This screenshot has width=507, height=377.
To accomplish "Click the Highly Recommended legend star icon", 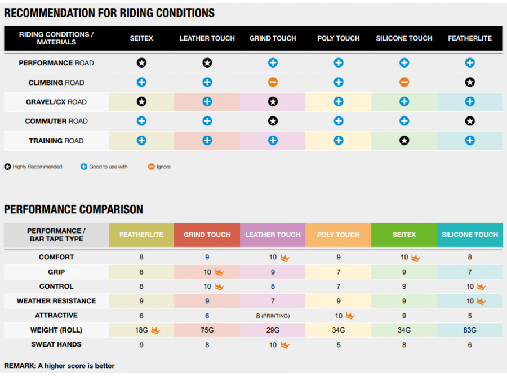I will [8, 167].
